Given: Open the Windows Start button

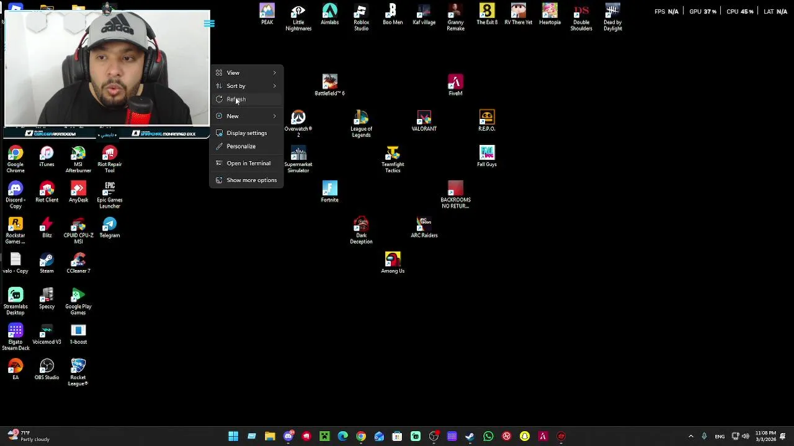Looking at the screenshot, I should pyautogui.click(x=233, y=436).
